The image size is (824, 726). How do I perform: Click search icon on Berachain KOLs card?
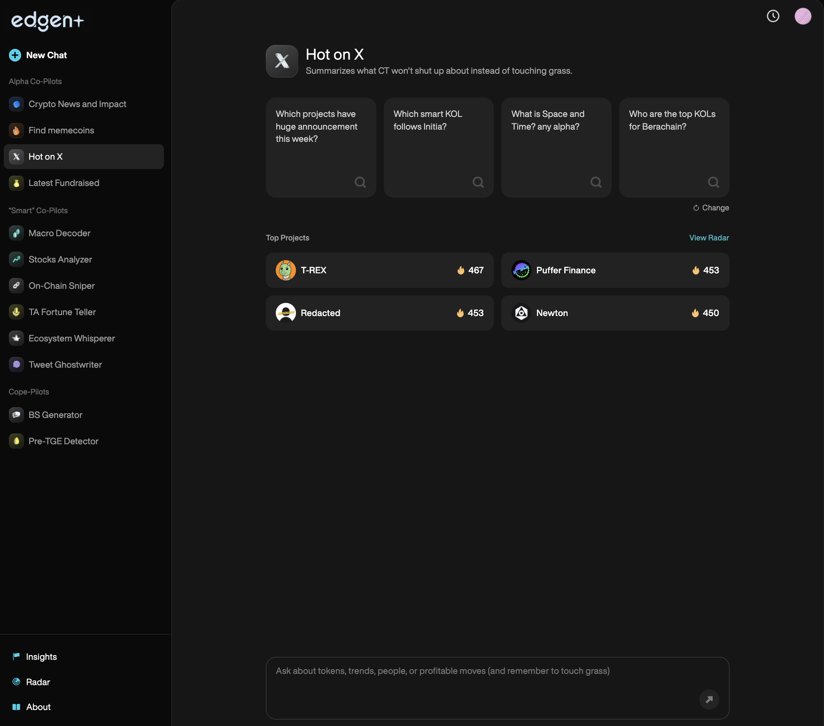(713, 182)
